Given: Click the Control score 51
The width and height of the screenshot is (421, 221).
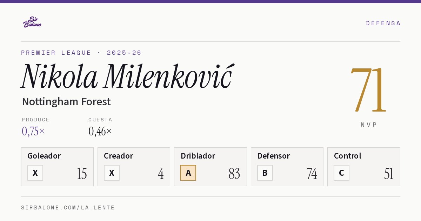Looking at the screenshot, I should pyautogui.click(x=389, y=174).
